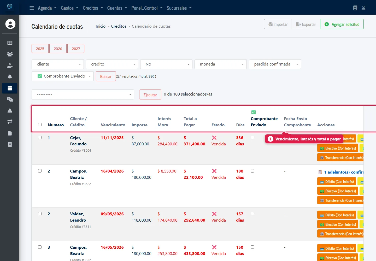
Task: Check the row checkbox for Valdez, Leandro
Action: click(40, 213)
